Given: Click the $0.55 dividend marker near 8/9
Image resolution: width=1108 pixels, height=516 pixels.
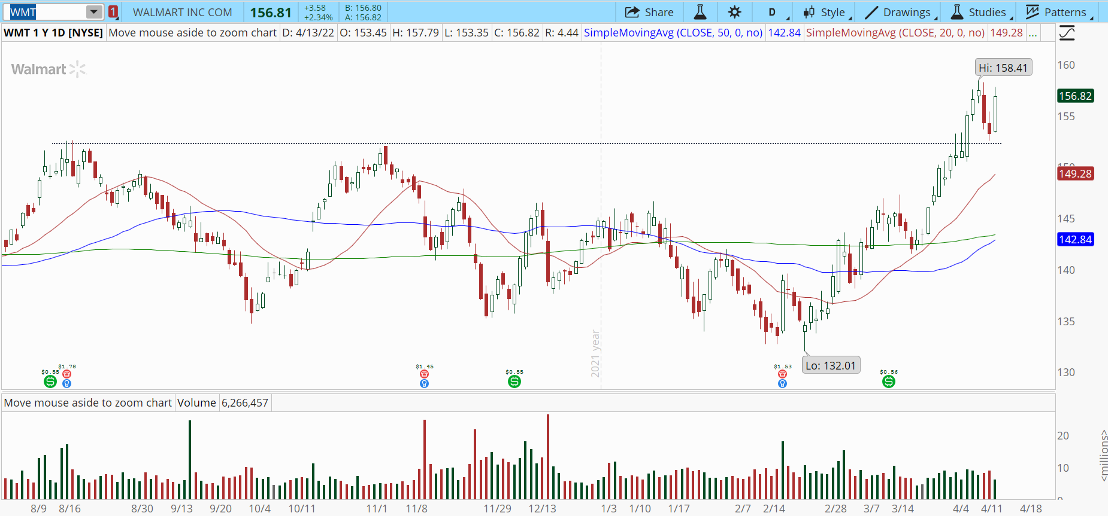Looking at the screenshot, I should point(50,381).
